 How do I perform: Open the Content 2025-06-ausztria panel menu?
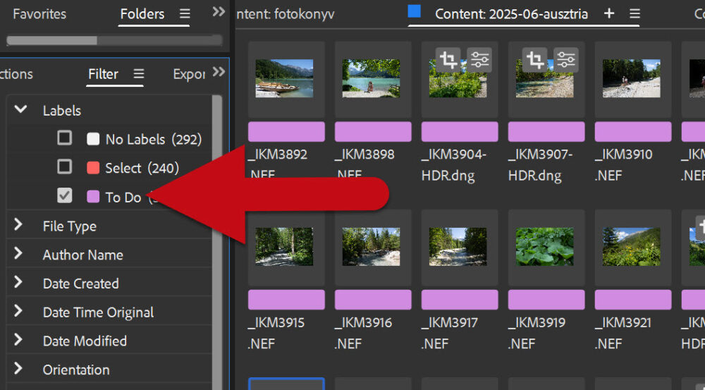tap(634, 13)
